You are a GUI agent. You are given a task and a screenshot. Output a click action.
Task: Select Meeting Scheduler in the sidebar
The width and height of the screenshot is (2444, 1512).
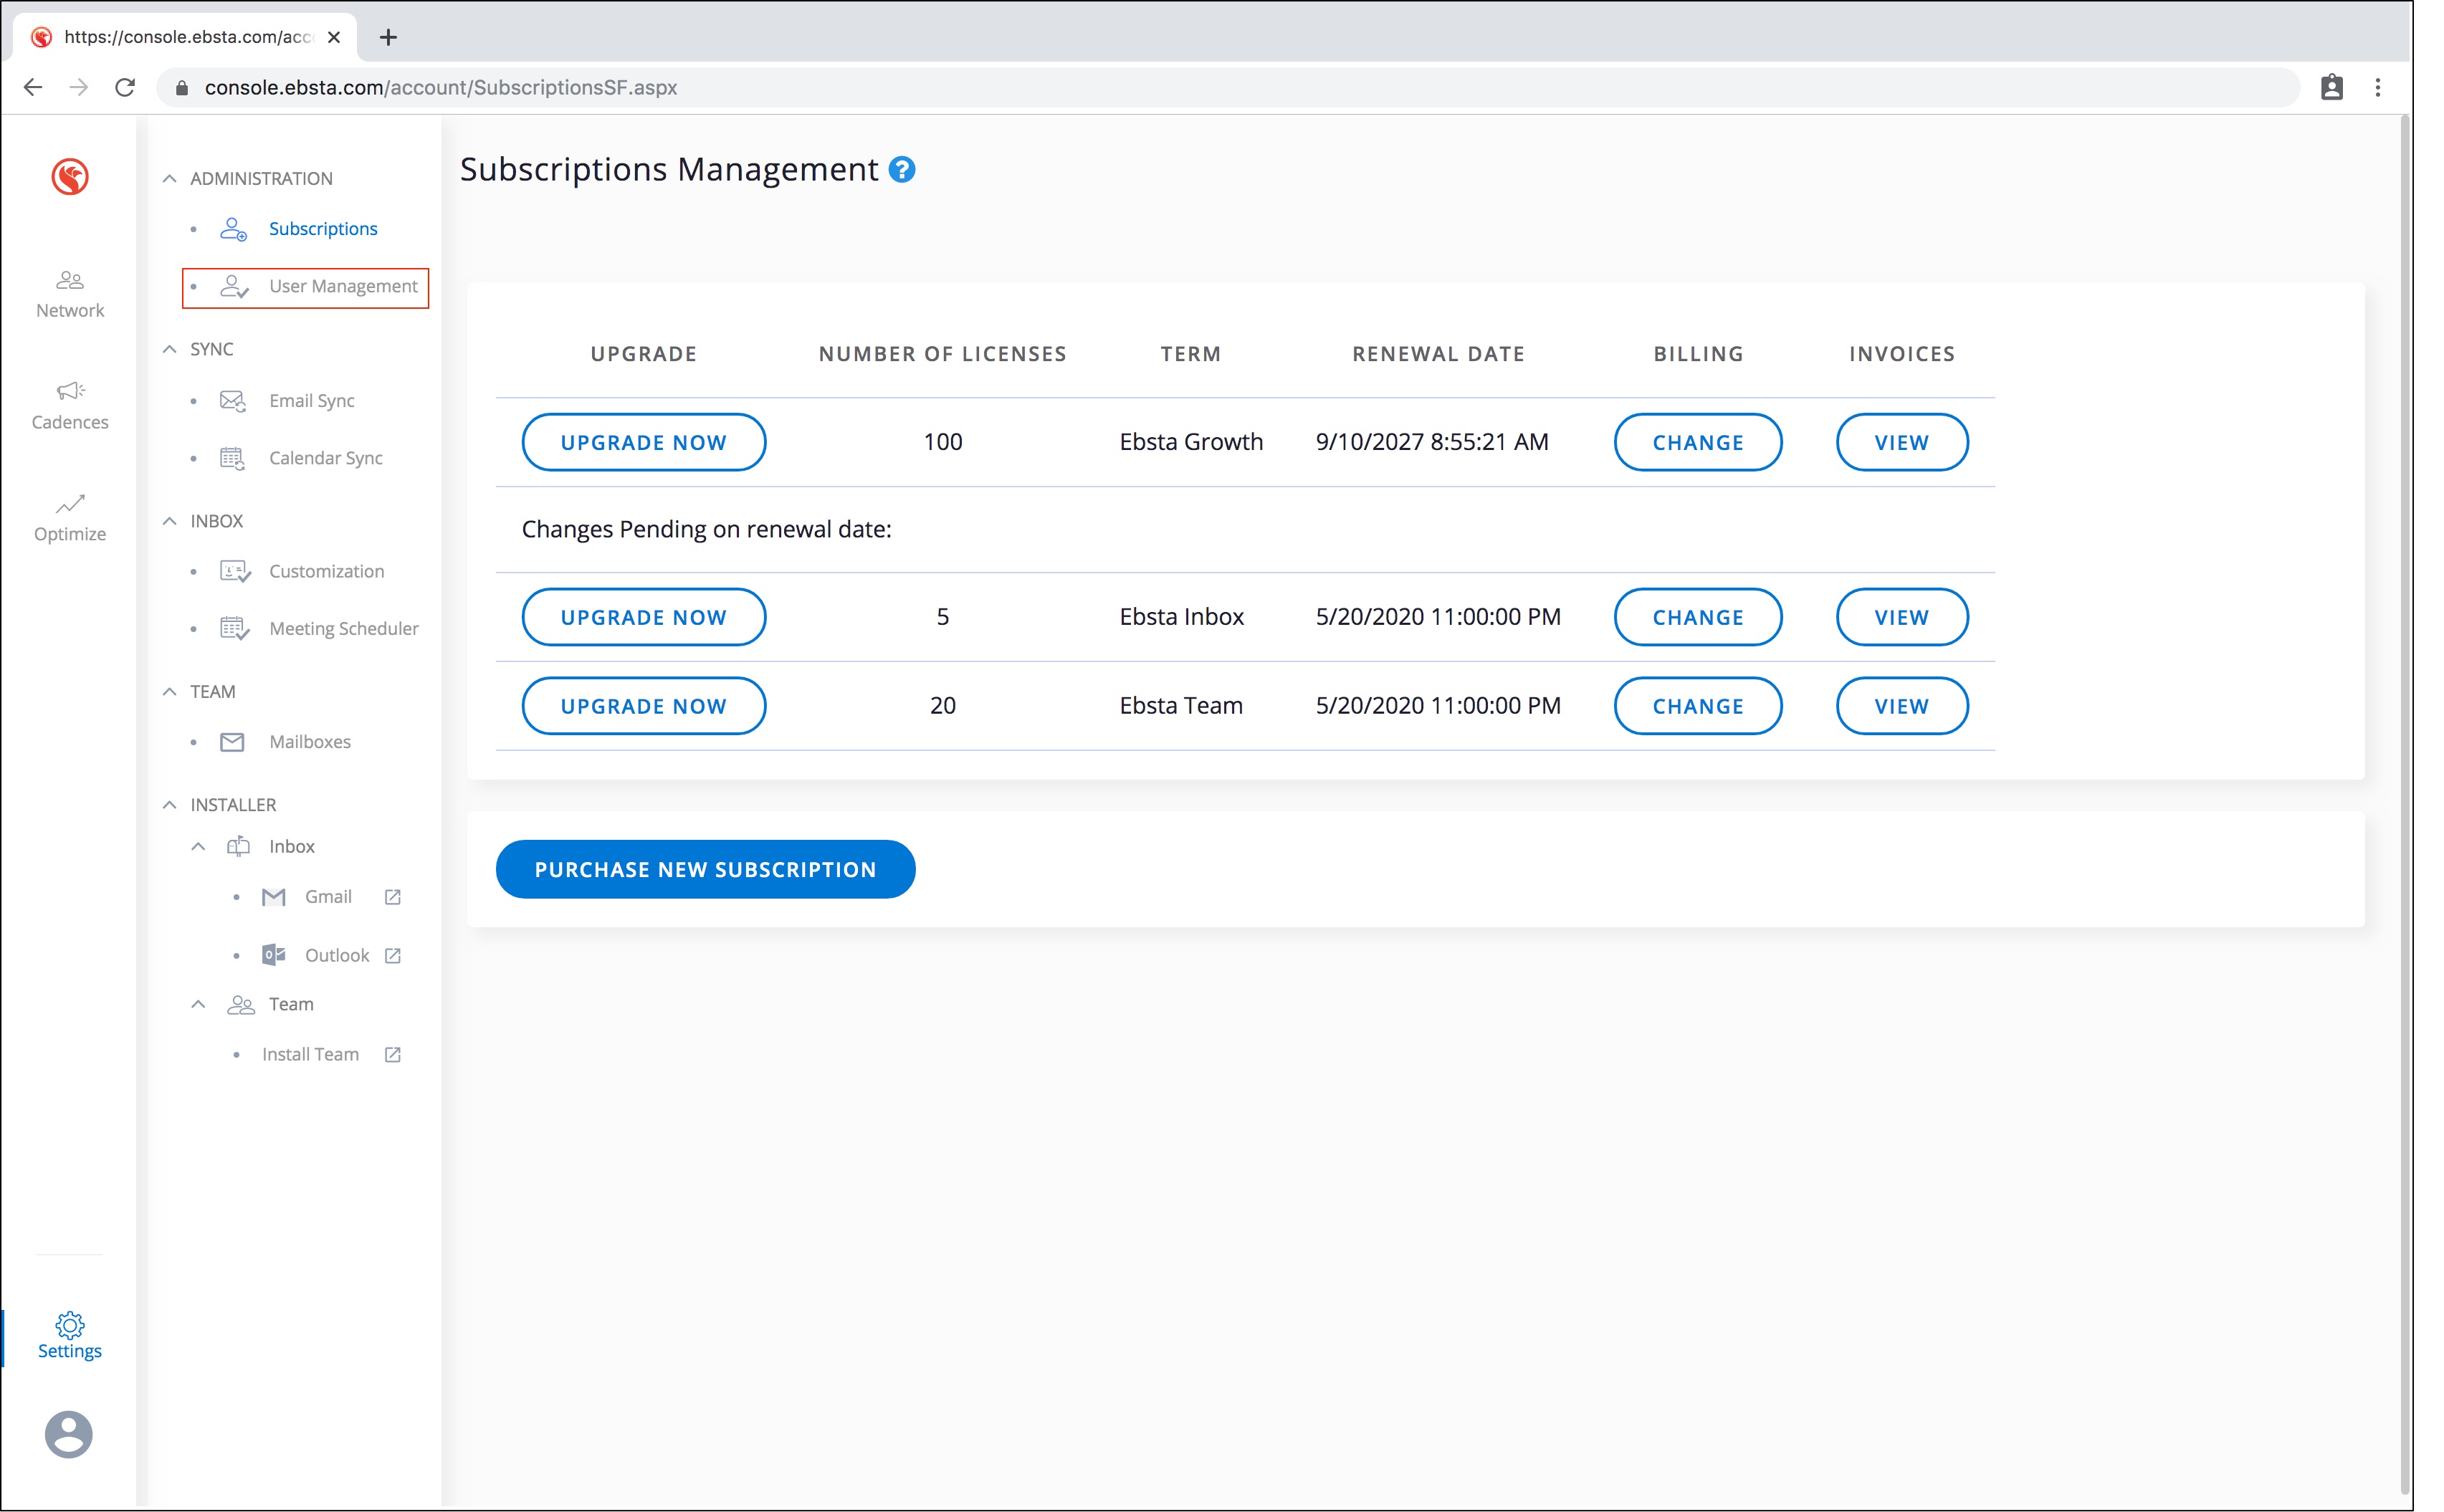click(343, 629)
